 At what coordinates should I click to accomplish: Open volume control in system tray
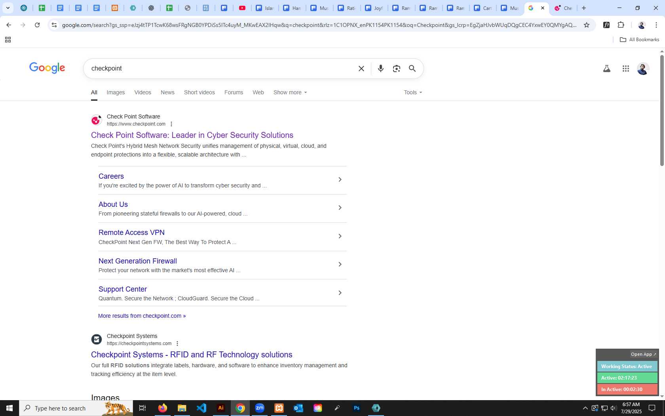pos(614,408)
